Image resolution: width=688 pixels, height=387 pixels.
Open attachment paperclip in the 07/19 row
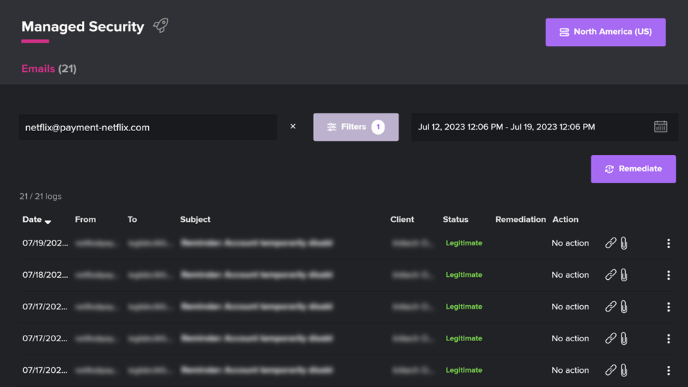click(x=624, y=243)
